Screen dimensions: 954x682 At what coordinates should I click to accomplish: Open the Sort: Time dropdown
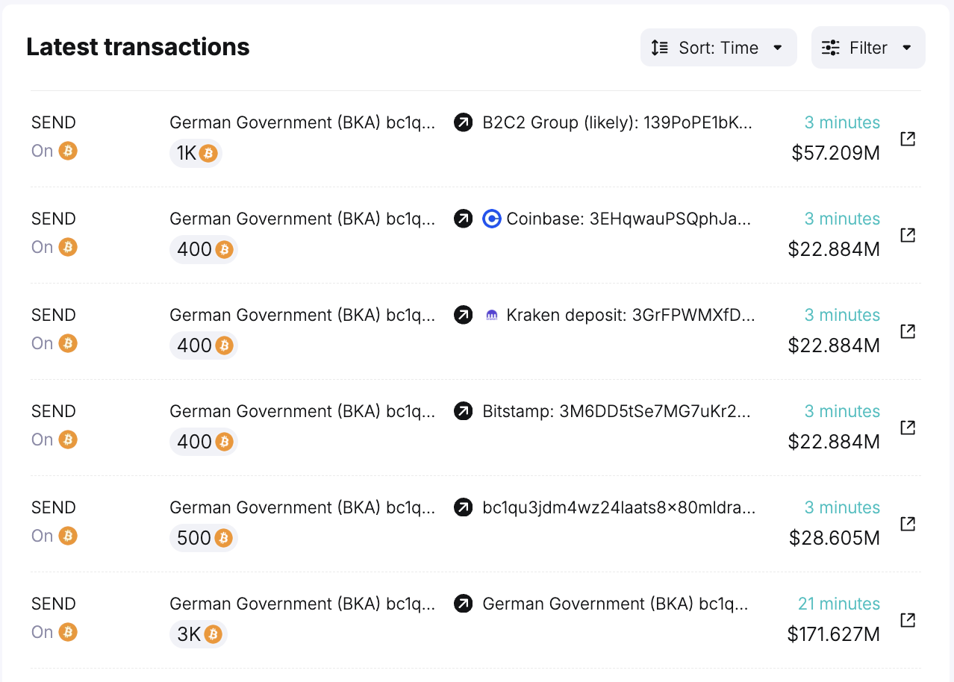click(717, 47)
